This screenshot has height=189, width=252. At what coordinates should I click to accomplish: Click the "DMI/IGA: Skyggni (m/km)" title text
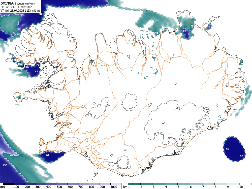pos(18,4)
